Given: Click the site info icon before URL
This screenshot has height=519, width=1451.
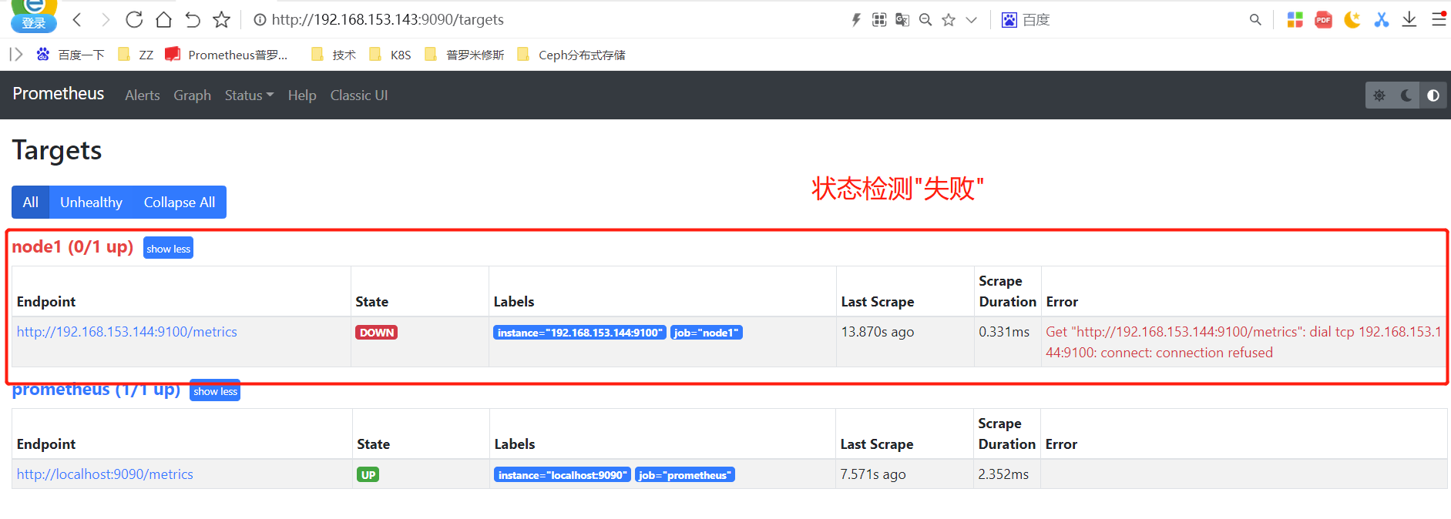Looking at the screenshot, I should click(x=260, y=20).
